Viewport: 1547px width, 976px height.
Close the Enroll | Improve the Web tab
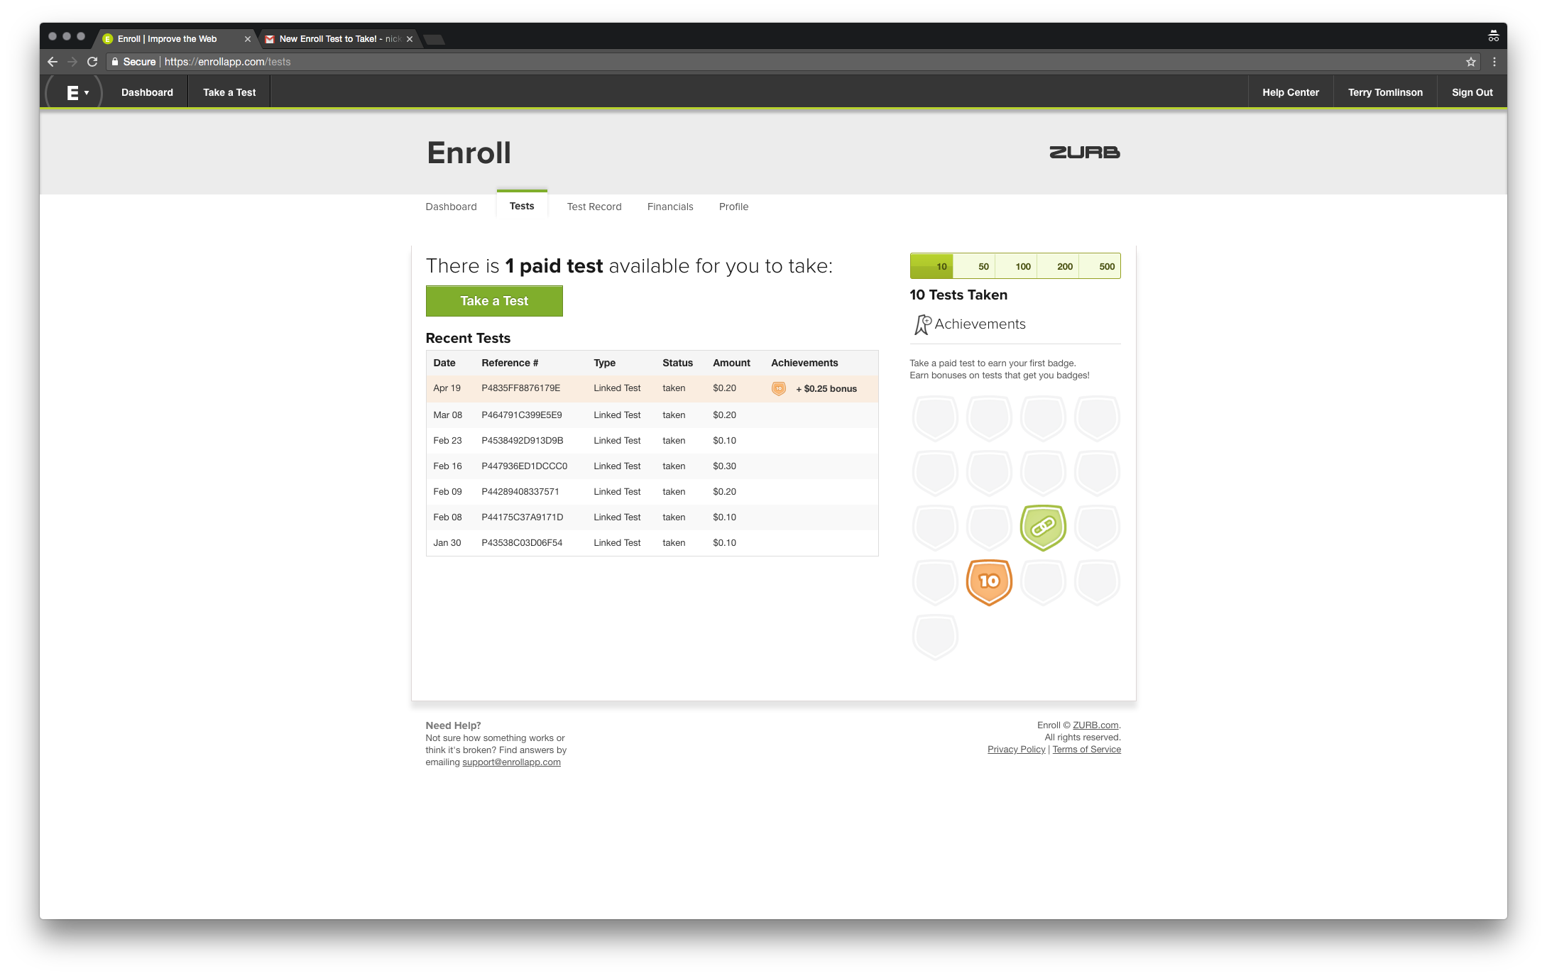247,39
